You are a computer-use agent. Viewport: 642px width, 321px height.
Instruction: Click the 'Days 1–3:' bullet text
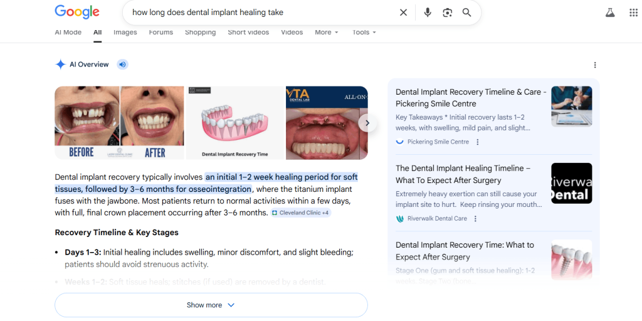83,252
